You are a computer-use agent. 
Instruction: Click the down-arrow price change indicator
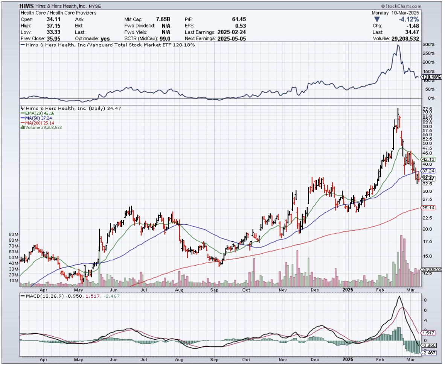coord(377,19)
